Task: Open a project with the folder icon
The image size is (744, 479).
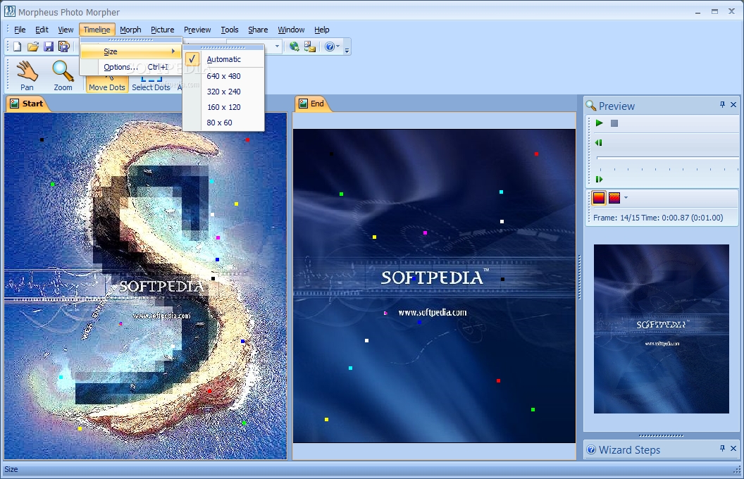Action: (32, 46)
